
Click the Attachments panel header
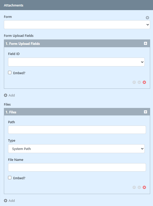(76, 5)
